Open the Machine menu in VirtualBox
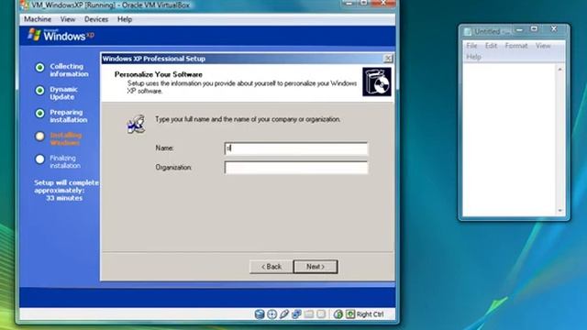 click(38, 19)
